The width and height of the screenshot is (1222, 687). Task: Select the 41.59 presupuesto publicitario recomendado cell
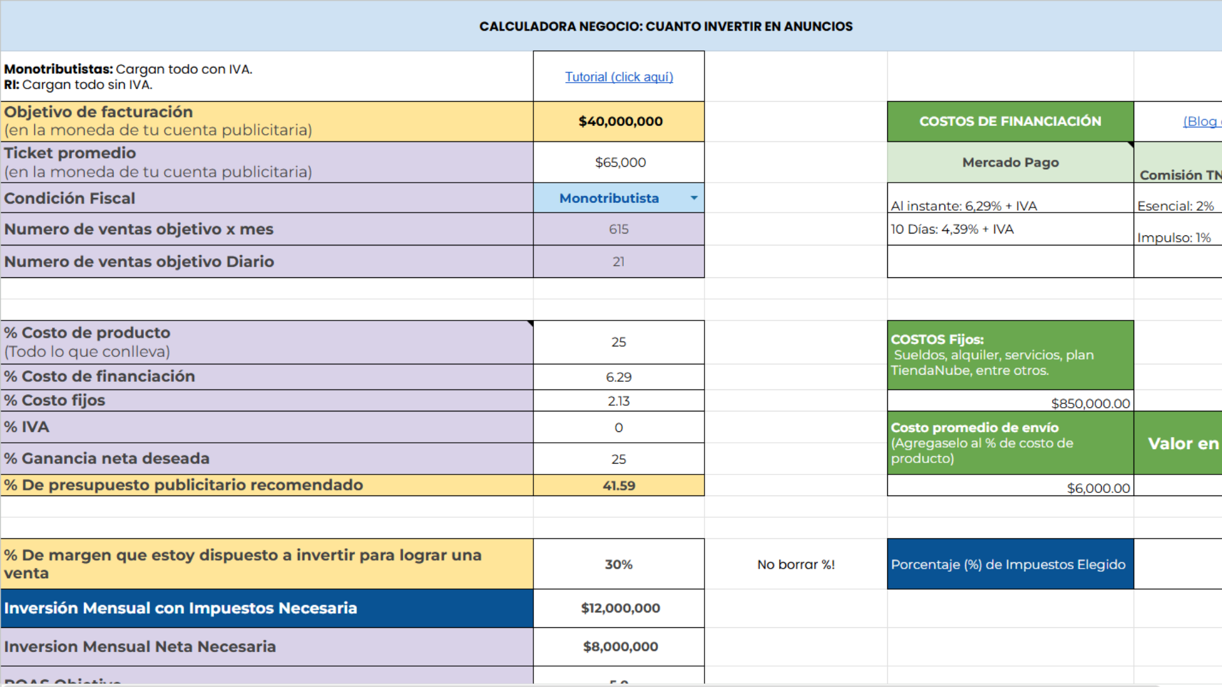(618, 486)
